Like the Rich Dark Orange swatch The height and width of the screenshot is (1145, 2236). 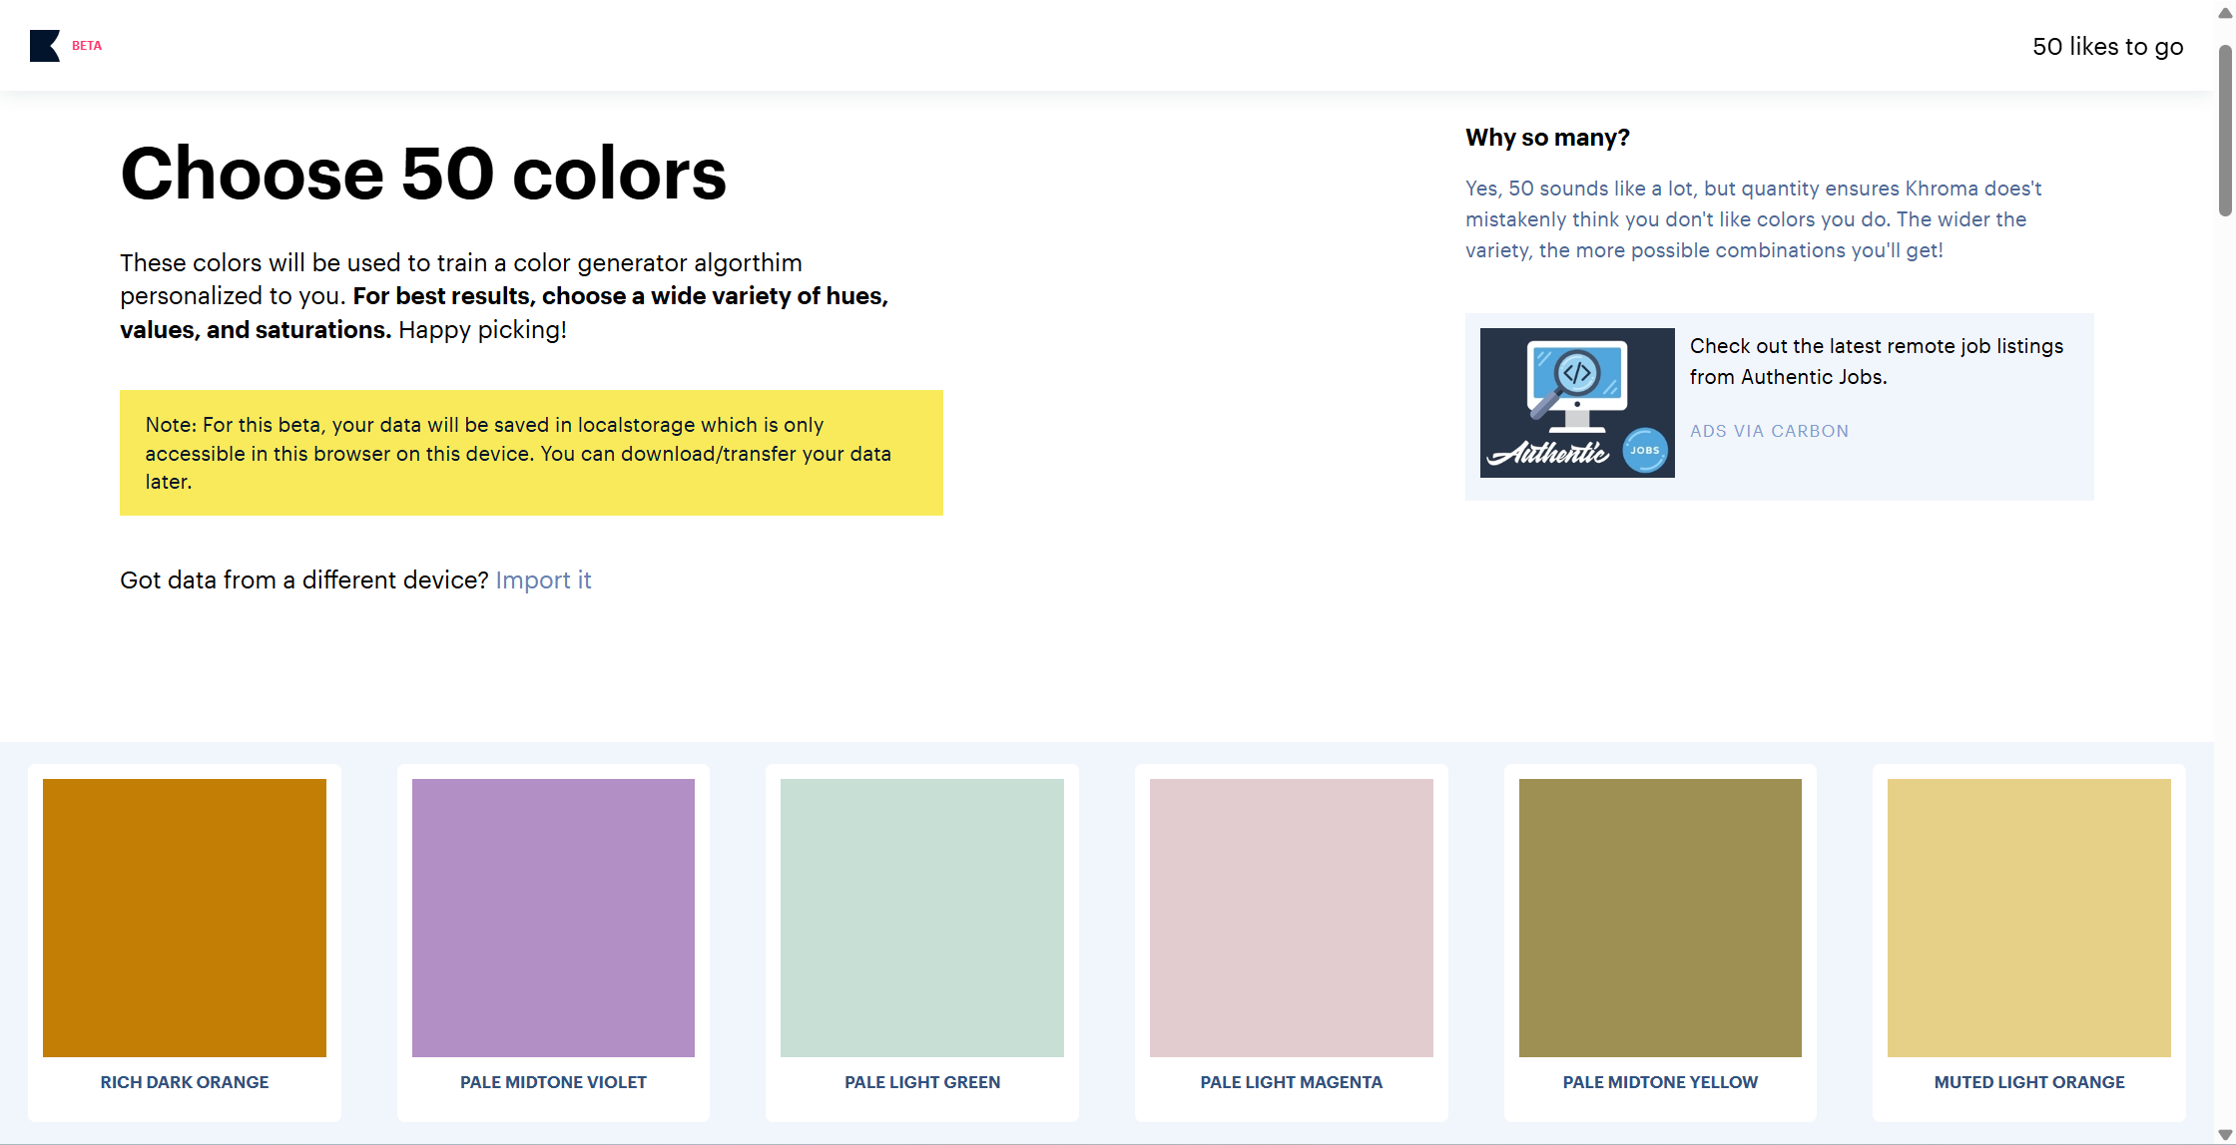tap(185, 917)
